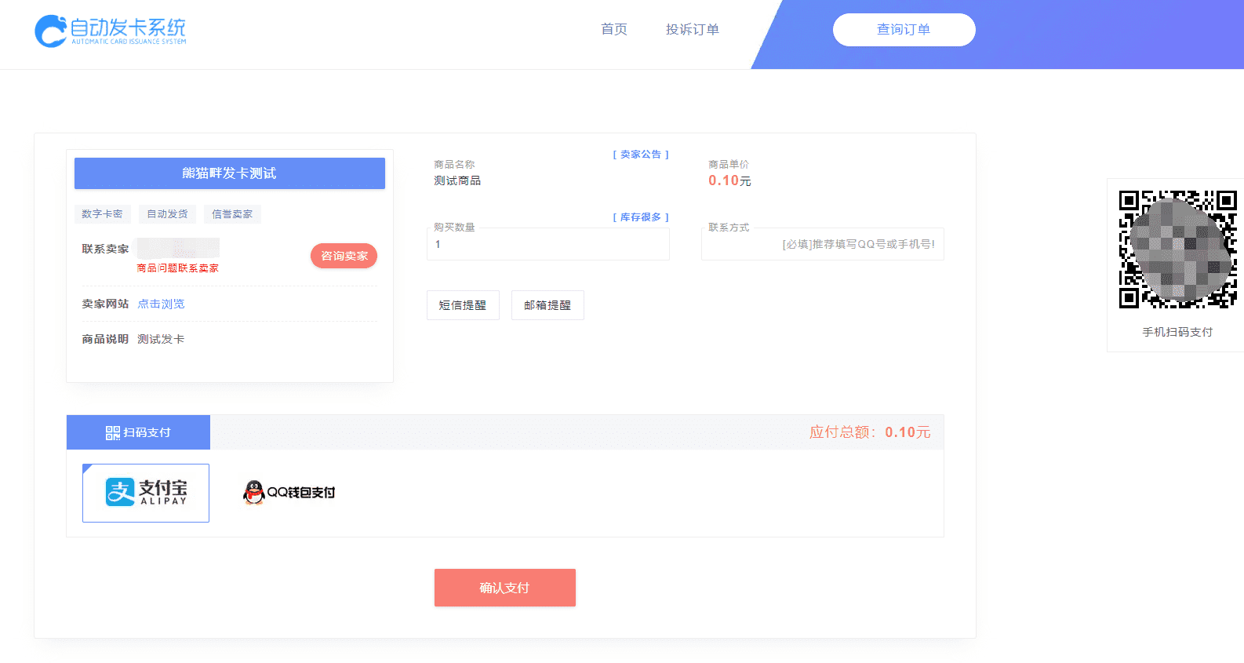Click the 0.10元 unit price

pos(729,180)
